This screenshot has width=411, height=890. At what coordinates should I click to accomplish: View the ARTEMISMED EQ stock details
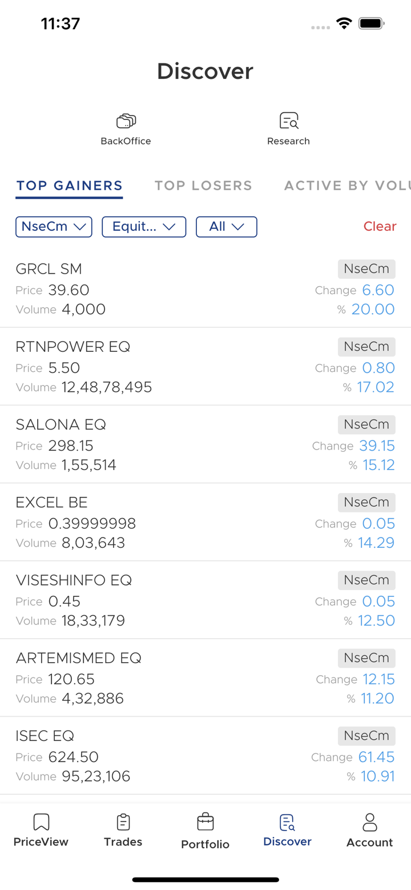[x=171, y=678]
